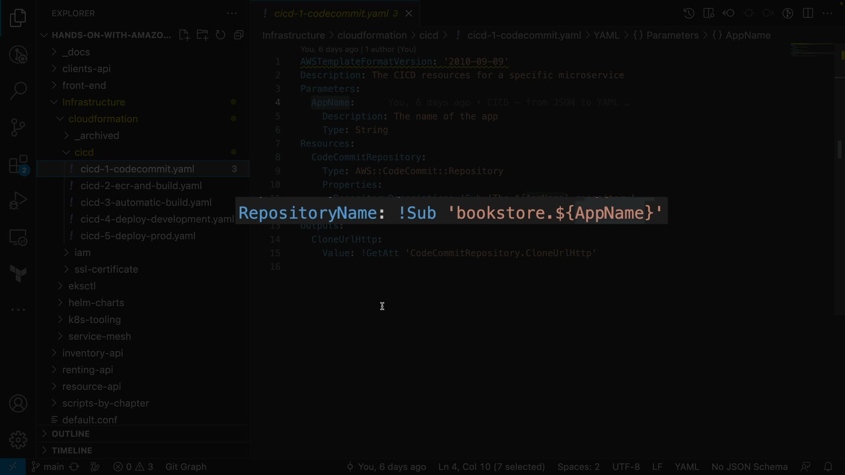Expand the OUTLINE section
Image resolution: width=845 pixels, height=475 pixels.
point(70,434)
